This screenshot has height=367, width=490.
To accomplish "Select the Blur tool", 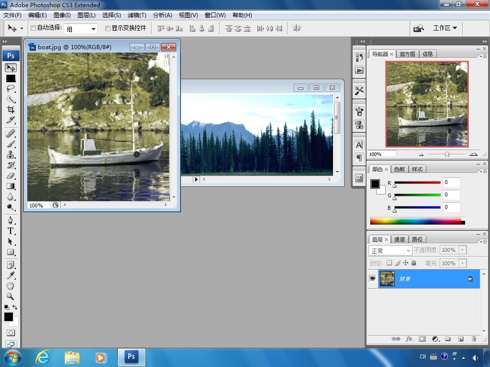I will click(x=11, y=196).
